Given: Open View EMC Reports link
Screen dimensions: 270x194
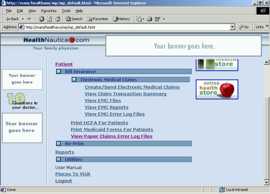Looking at the screenshot, I should click(107, 107).
